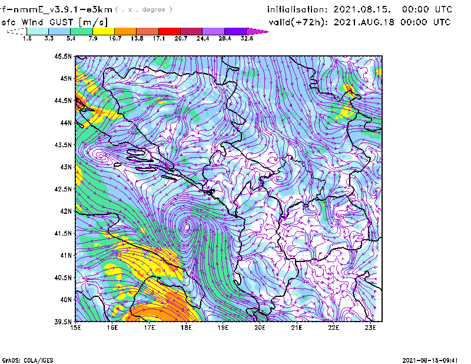Click the magenta arrow end of the colorbar
This screenshot has height=364, width=471.
(257, 31)
